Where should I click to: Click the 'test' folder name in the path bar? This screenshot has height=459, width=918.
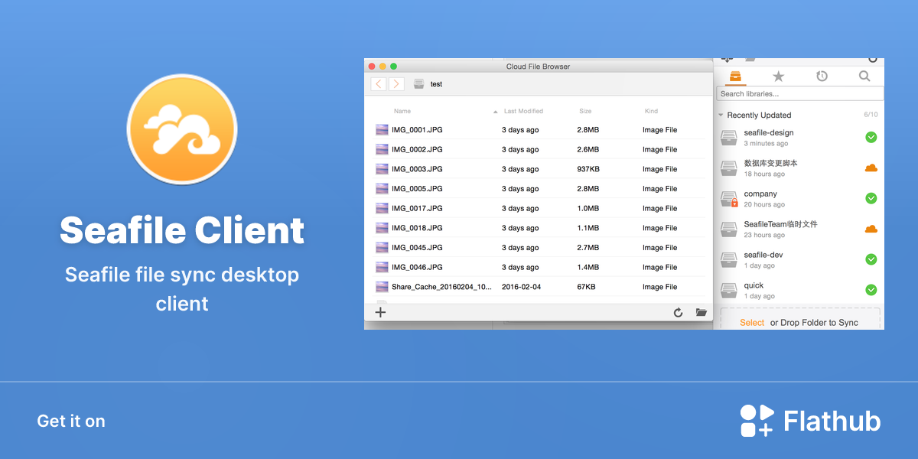coord(436,84)
